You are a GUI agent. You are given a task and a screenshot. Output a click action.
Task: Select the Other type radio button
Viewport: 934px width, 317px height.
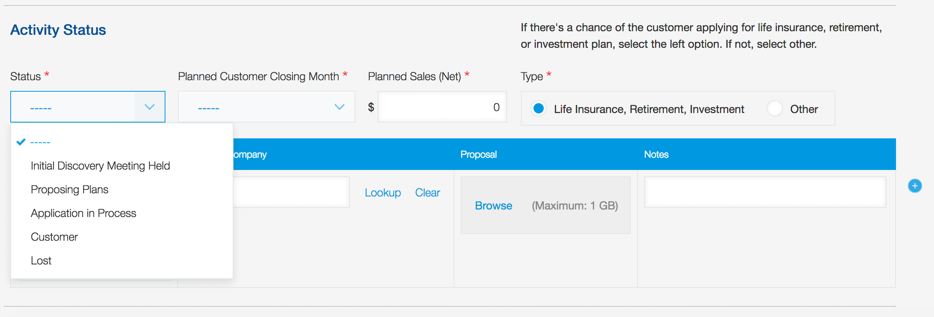click(x=775, y=108)
